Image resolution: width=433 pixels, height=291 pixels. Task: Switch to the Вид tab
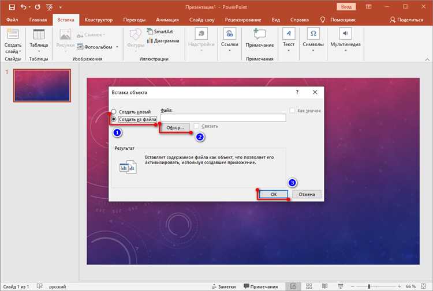275,20
